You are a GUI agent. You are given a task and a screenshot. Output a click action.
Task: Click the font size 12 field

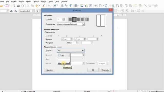pos(38,11)
